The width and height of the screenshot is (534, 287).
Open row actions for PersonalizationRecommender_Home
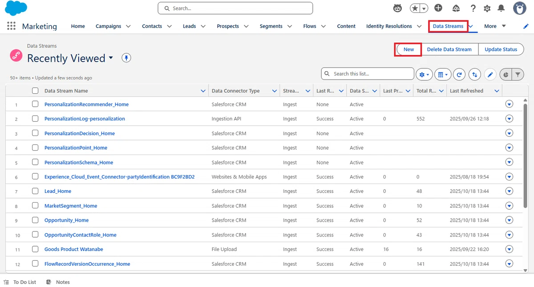510,104
